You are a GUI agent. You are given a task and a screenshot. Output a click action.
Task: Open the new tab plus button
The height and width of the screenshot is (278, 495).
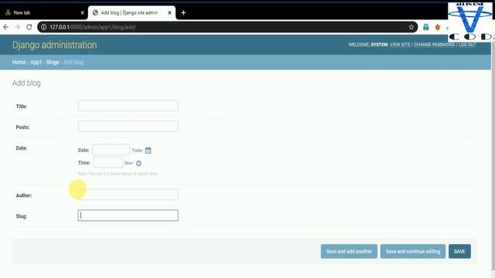click(x=183, y=13)
